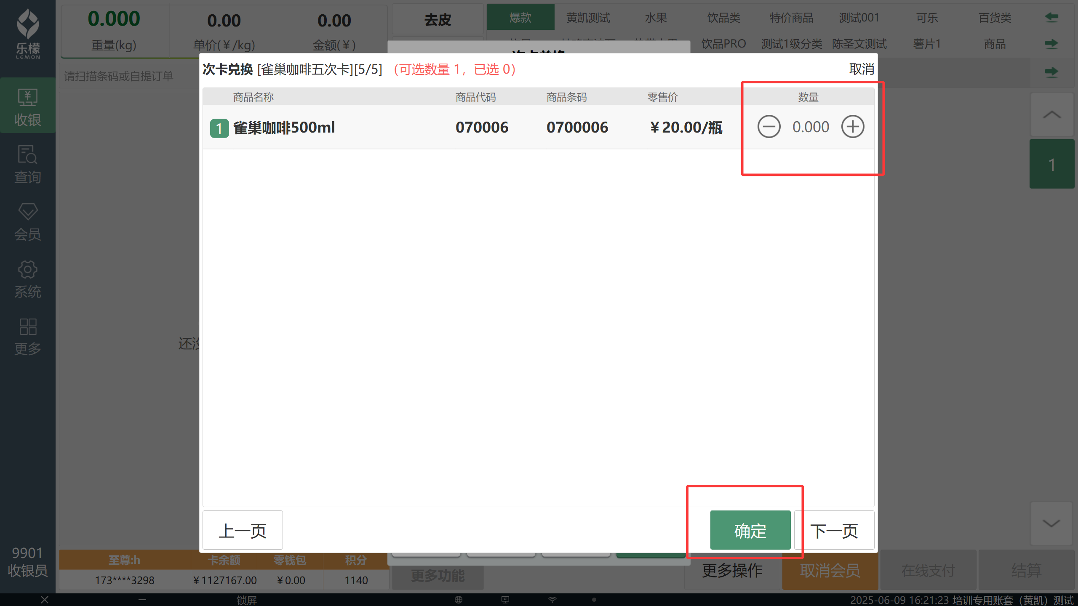Click the right arrow icon beside 商品 tab
Screen dimensions: 1078x606
[1051, 43]
